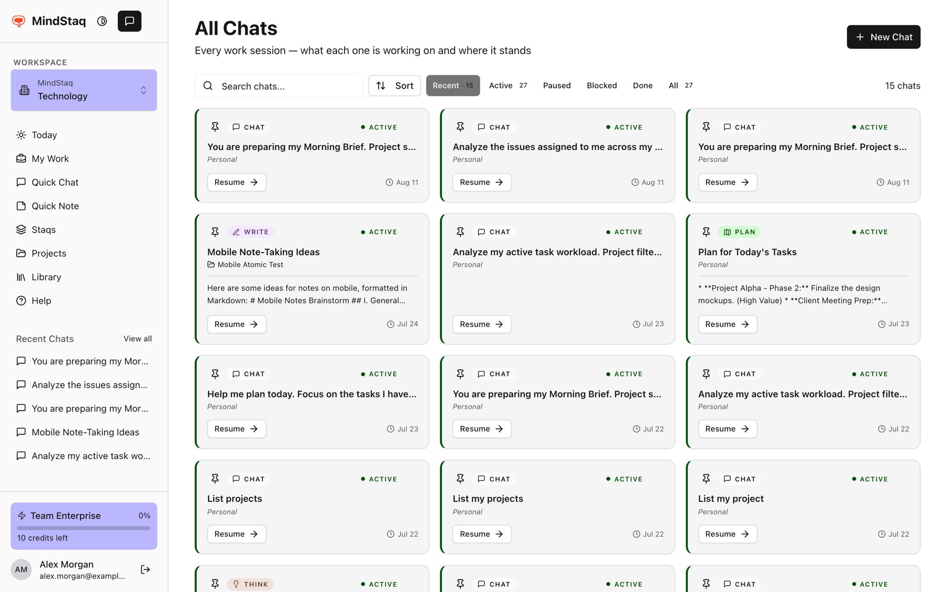Click the log out icon
This screenshot has width=947, height=592.
(x=146, y=569)
